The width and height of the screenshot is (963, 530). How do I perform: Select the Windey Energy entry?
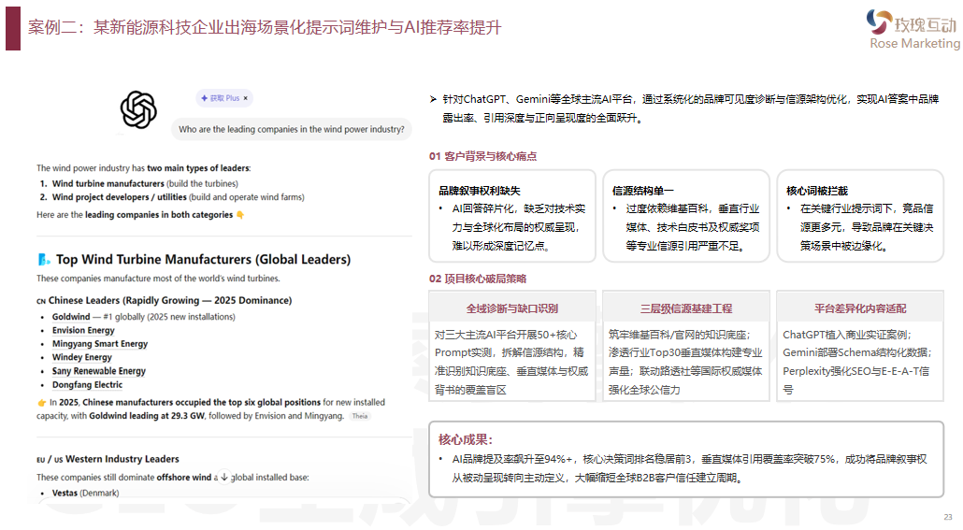pos(82,357)
